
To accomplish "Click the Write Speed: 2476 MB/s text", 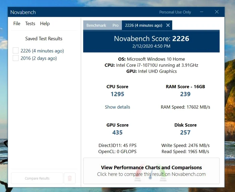I will click(x=185, y=145).
